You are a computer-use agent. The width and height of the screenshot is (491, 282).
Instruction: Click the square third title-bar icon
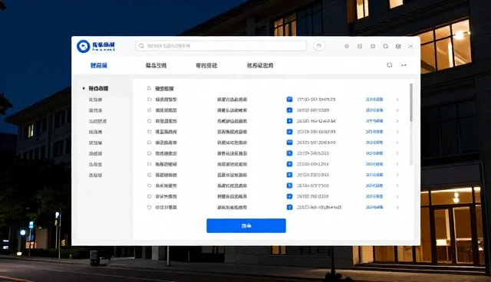tap(373, 46)
